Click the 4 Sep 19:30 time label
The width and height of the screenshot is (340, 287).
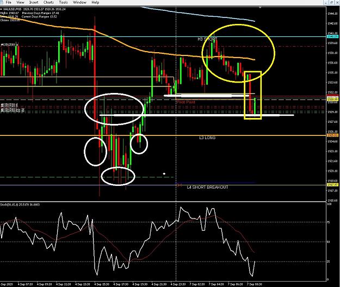[140, 284]
